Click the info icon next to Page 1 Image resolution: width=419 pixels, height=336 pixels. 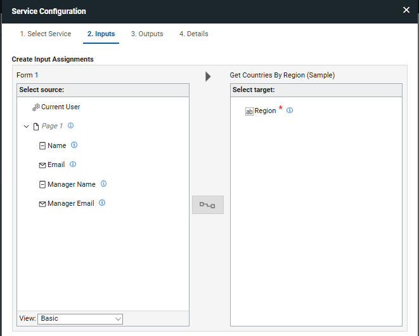[x=70, y=126]
